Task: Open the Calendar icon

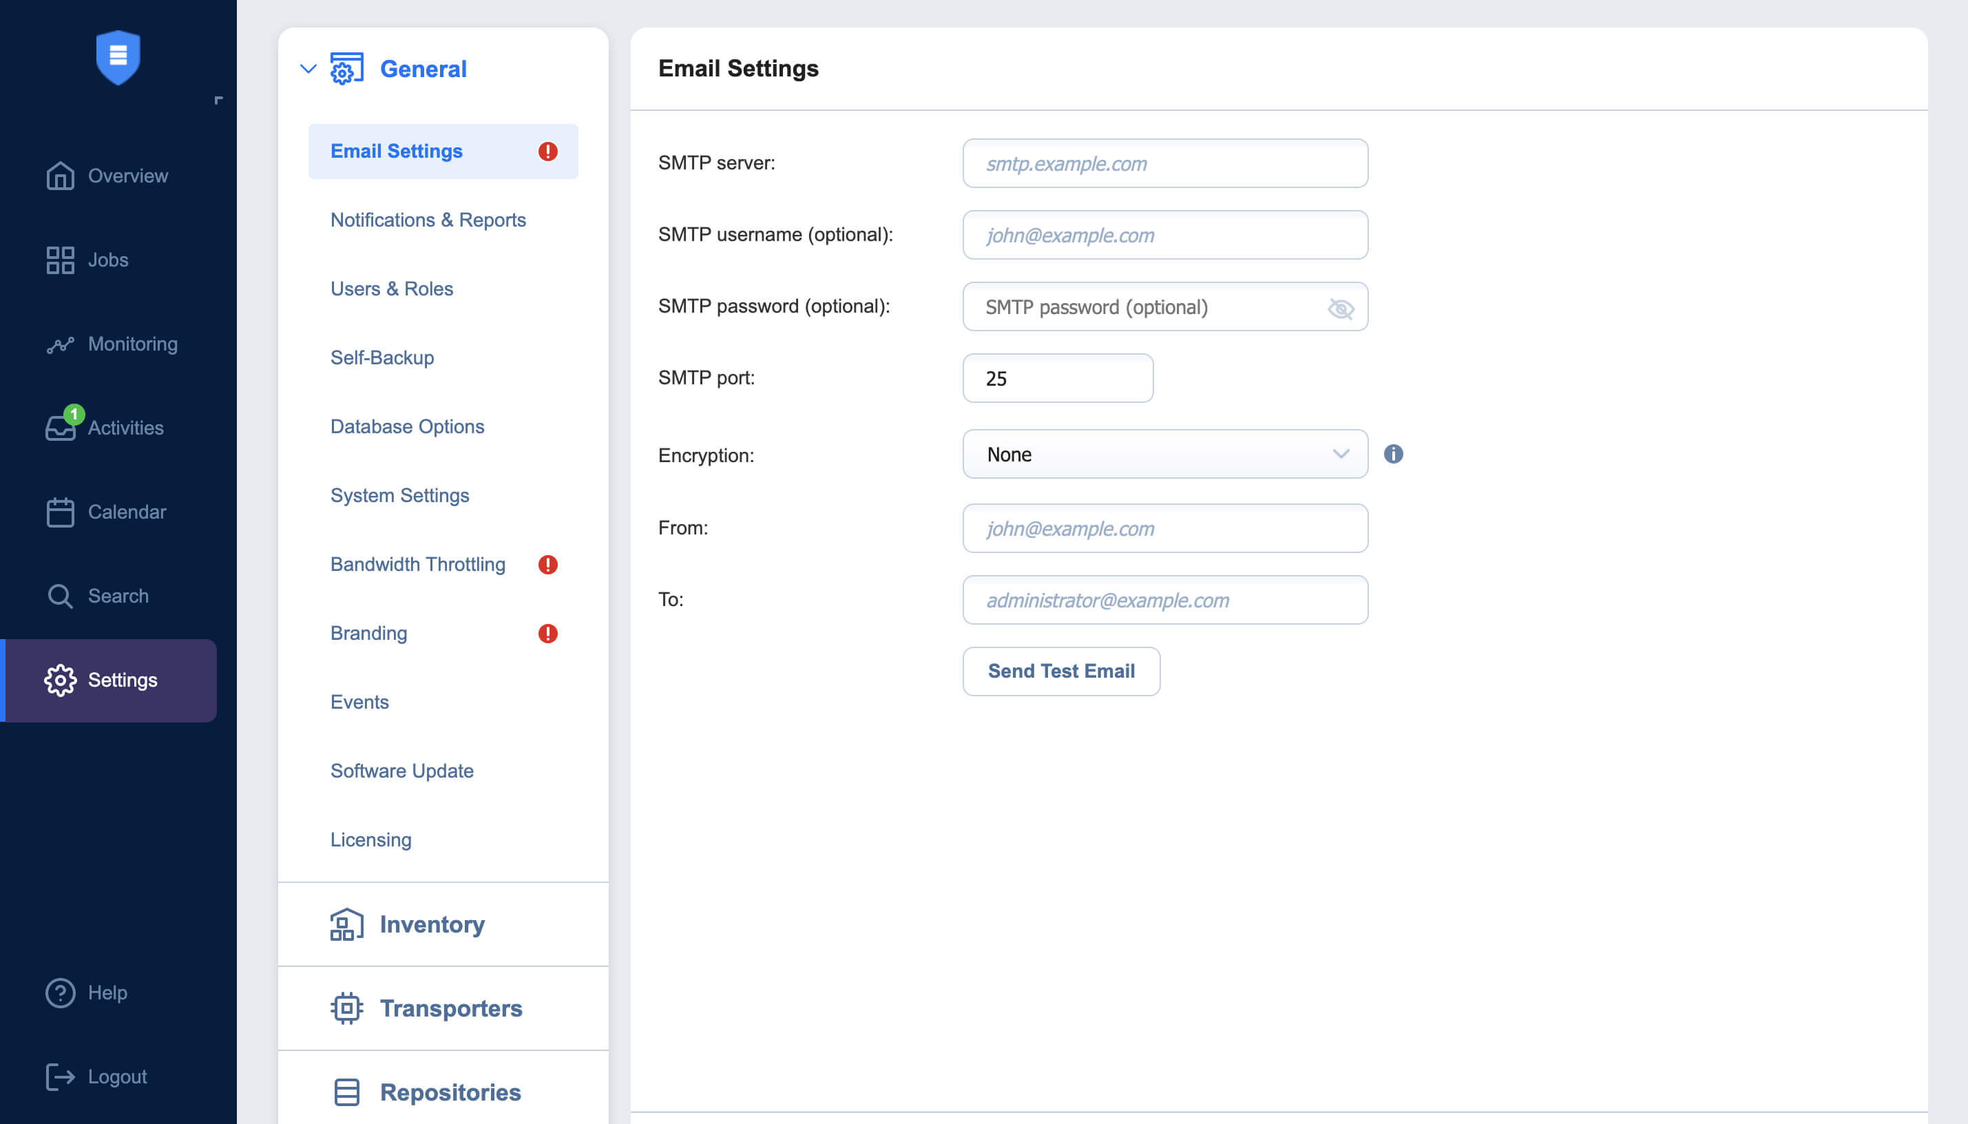Action: click(60, 512)
